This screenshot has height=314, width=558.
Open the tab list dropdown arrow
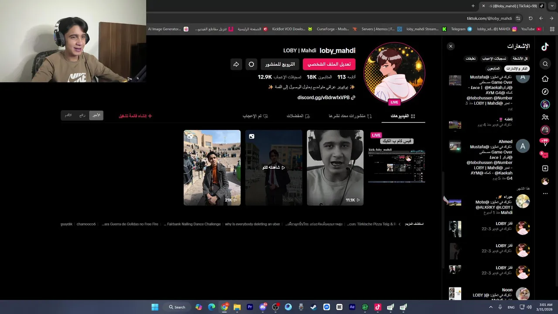[x=553, y=6]
